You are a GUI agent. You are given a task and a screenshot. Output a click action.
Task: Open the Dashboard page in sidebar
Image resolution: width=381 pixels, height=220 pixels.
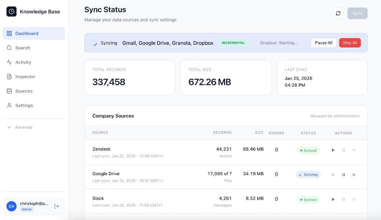[33, 33]
